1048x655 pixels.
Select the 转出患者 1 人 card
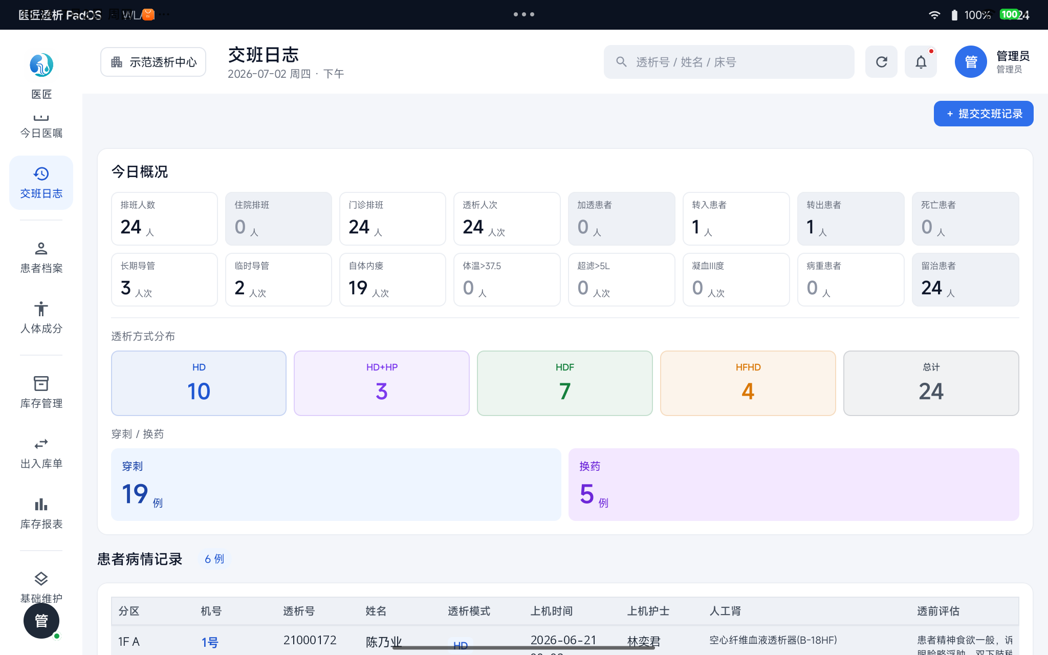click(x=850, y=219)
